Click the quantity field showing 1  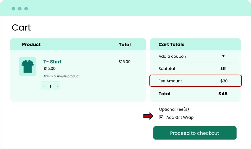coord(51,86)
